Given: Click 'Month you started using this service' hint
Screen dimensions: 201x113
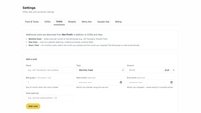Looking at the screenshot, I should [x=92, y=87].
